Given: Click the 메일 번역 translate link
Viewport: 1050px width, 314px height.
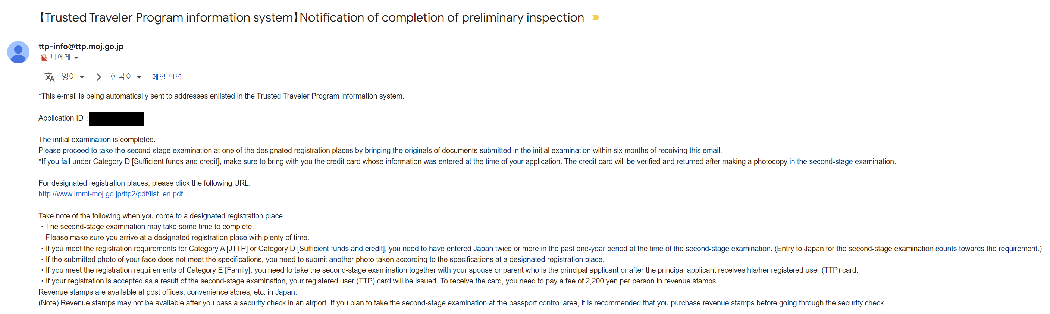Looking at the screenshot, I should [x=167, y=77].
